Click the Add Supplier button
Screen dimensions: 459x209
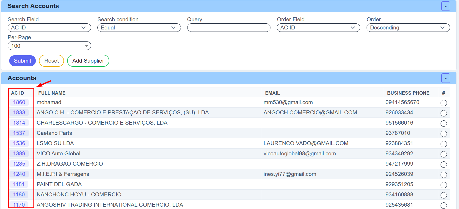(x=88, y=61)
